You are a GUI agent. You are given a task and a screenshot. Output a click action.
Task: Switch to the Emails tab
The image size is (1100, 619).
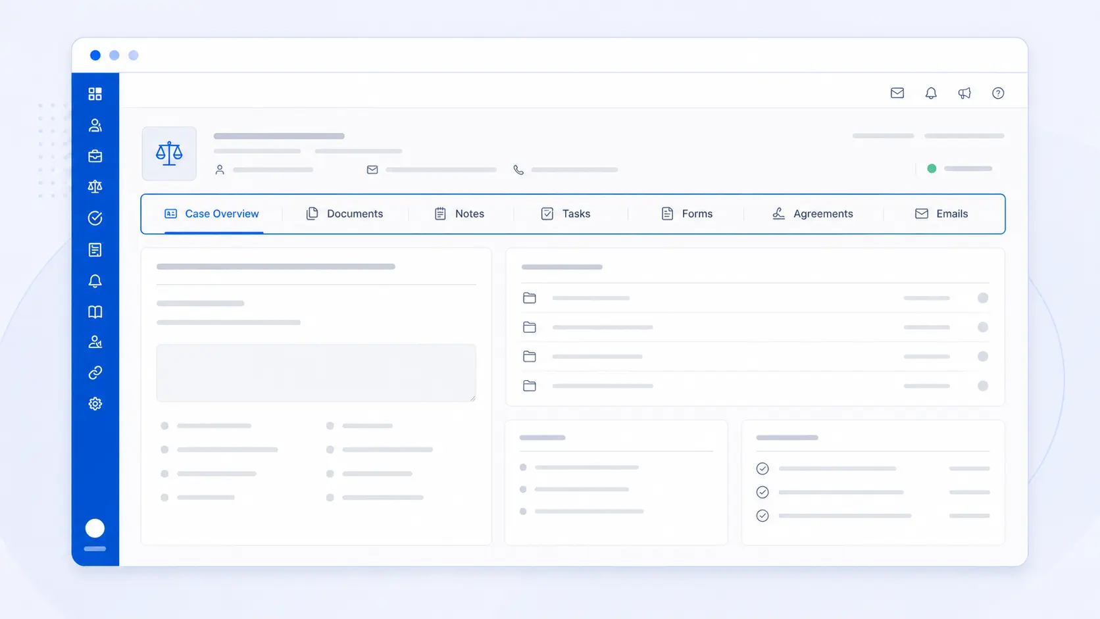[x=941, y=214]
